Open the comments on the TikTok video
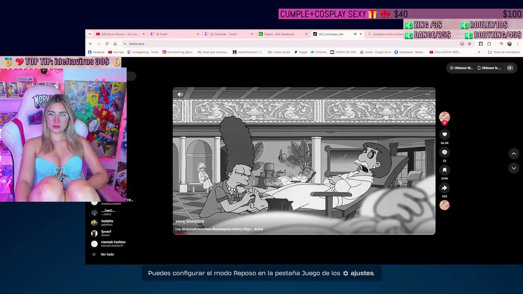The image size is (523, 294). point(445,152)
